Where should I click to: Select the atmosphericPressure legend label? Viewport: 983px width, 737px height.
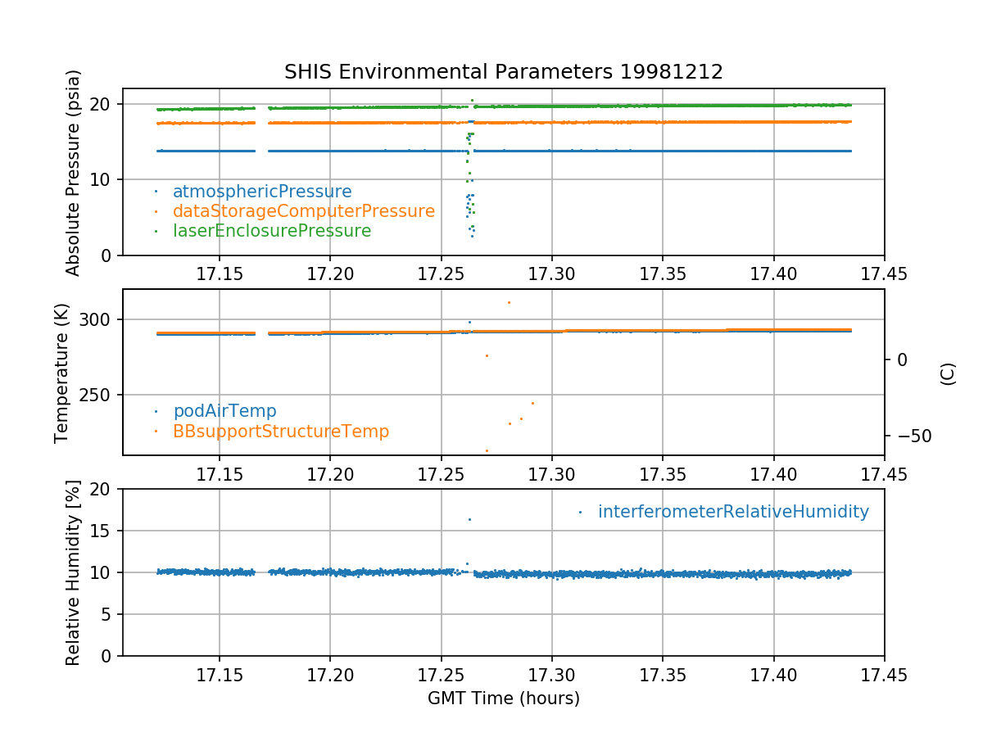pos(262,192)
